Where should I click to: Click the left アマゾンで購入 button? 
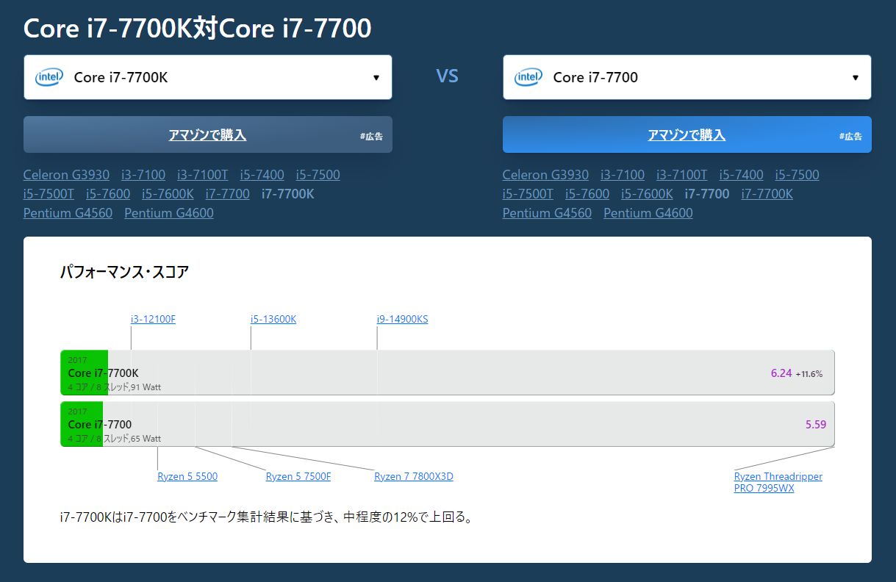(x=208, y=134)
